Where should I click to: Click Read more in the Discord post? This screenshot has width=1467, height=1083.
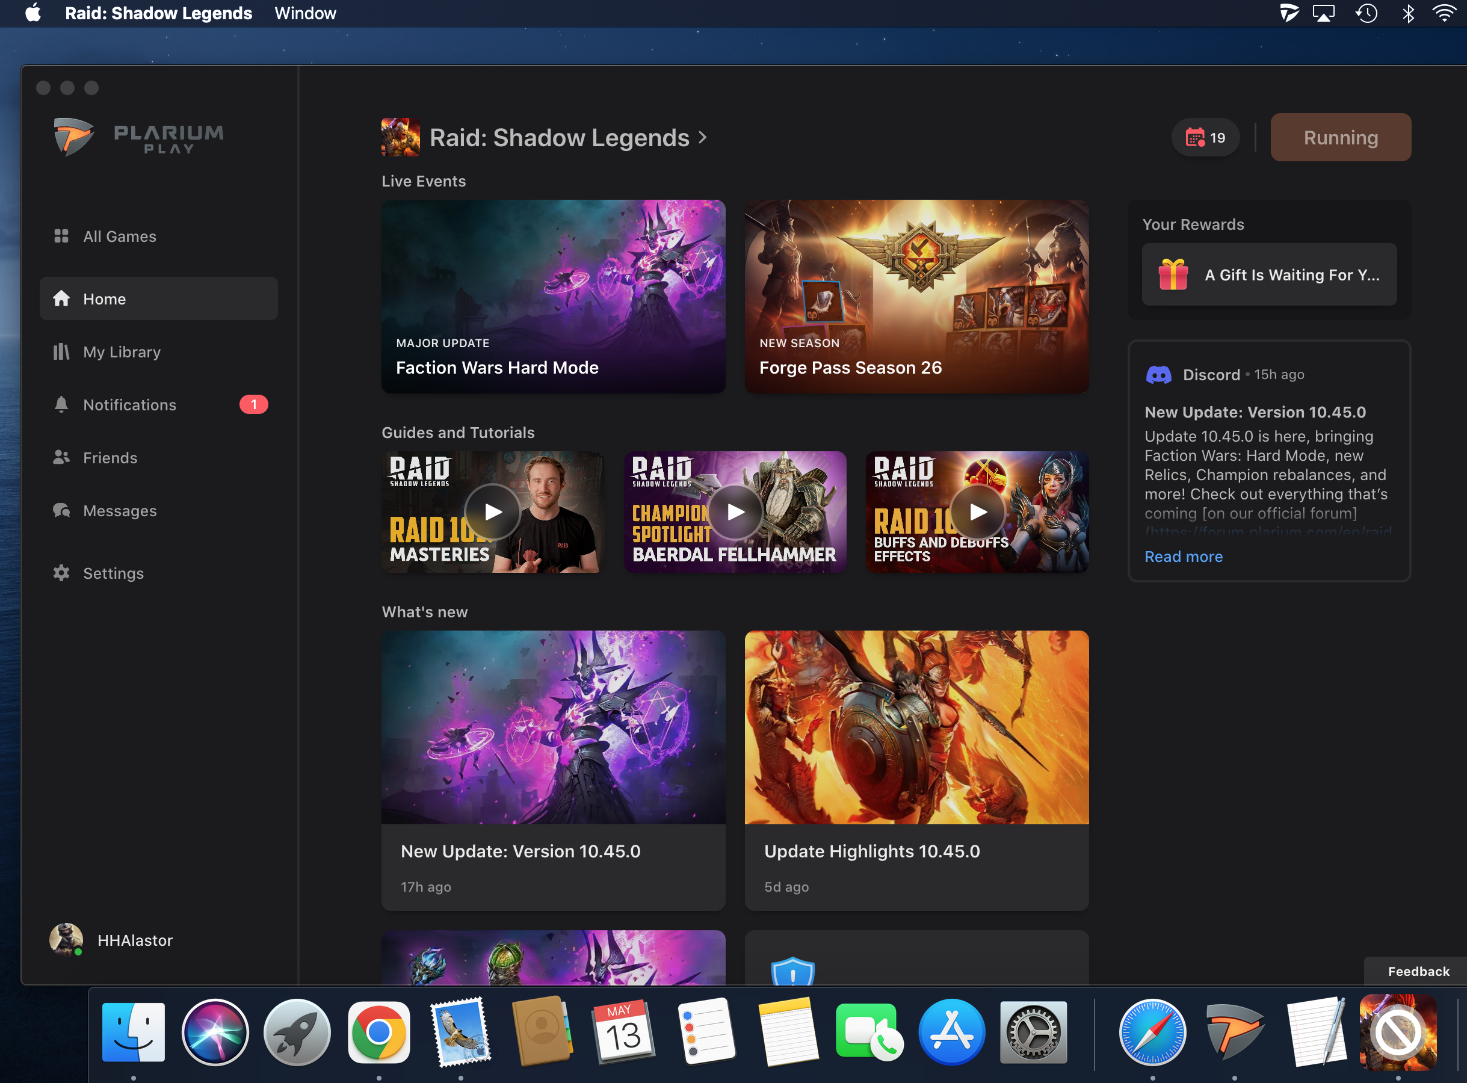pyautogui.click(x=1184, y=556)
